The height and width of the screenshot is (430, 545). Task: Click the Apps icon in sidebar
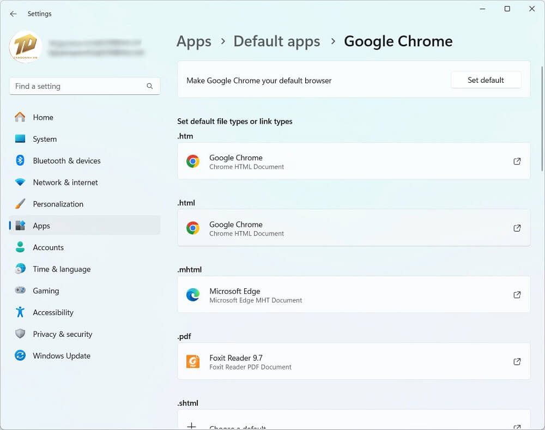click(x=20, y=225)
